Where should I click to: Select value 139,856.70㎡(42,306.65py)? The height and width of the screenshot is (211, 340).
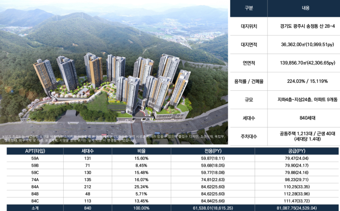pyautogui.click(x=307, y=63)
